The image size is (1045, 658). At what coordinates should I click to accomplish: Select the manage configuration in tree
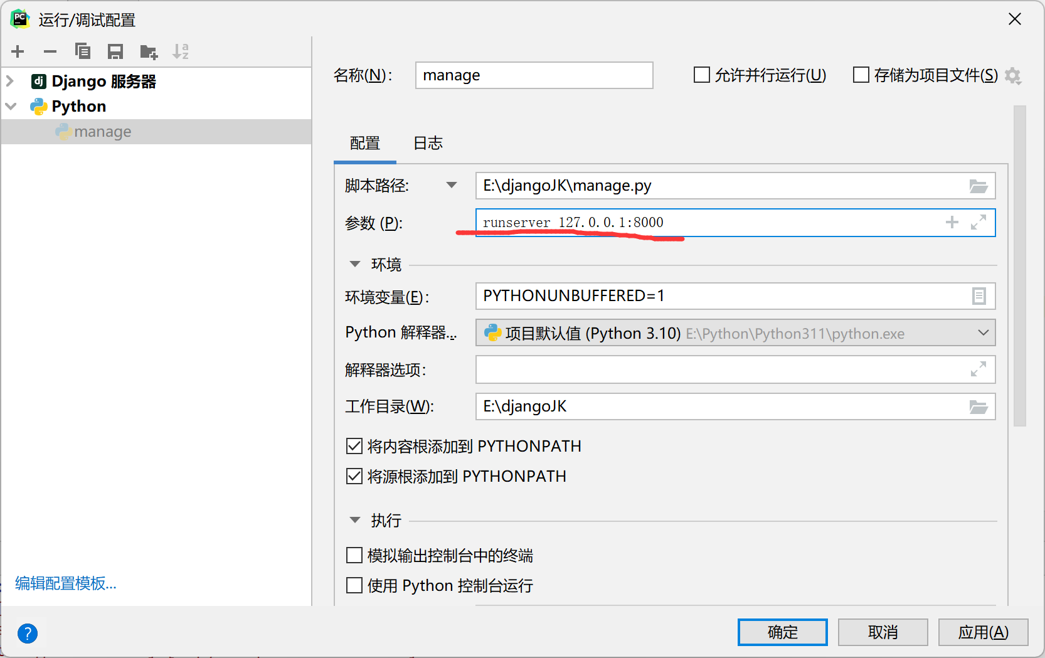[156, 132]
